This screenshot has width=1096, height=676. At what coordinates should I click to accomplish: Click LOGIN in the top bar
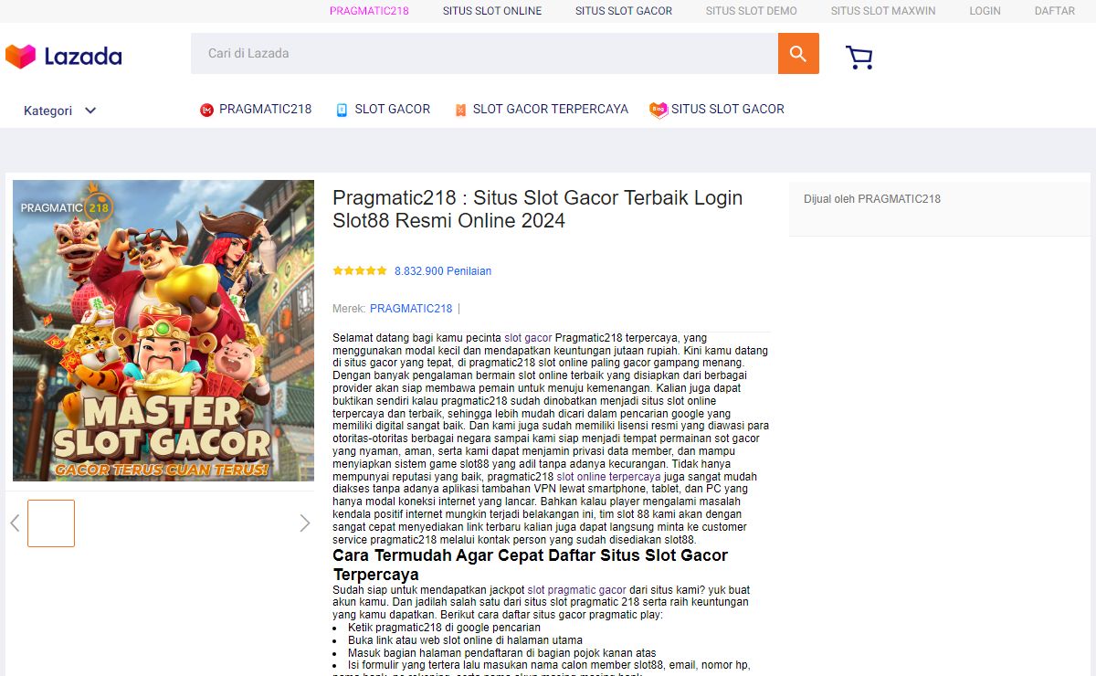pos(985,11)
